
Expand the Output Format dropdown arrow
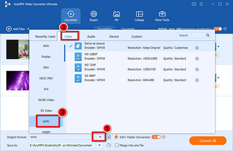click(100, 137)
